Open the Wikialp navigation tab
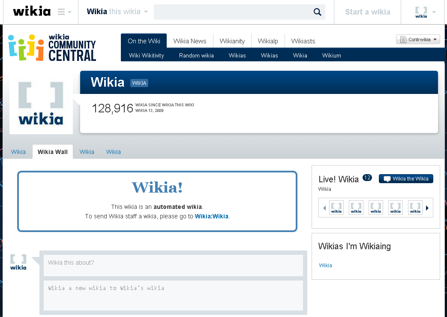This screenshot has width=447, height=317. coord(268,41)
